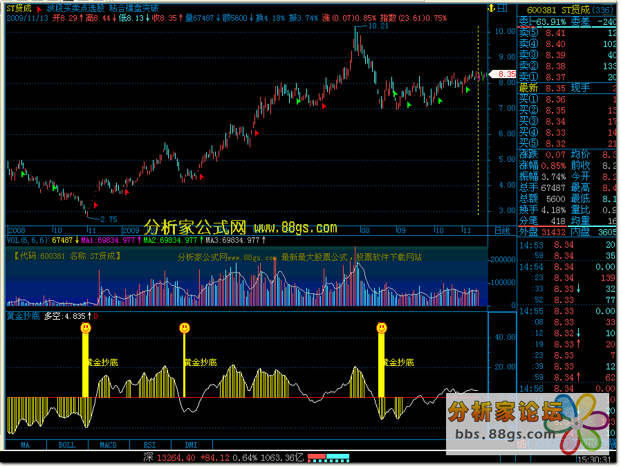Click the 10.21 peak price label on the chart
621x467 pixels.
(x=377, y=26)
